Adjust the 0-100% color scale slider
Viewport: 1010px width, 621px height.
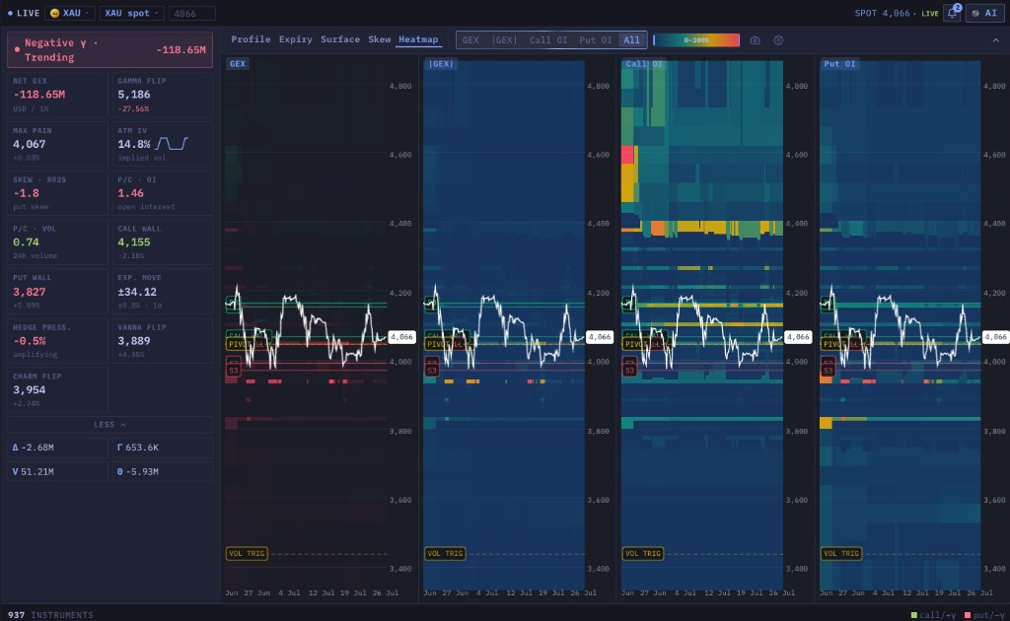696,39
